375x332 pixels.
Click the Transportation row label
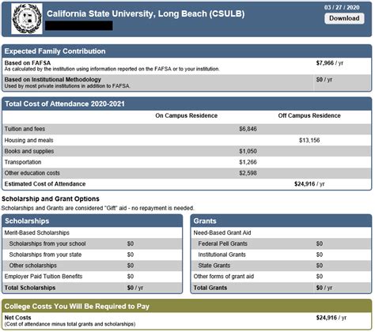click(x=23, y=162)
